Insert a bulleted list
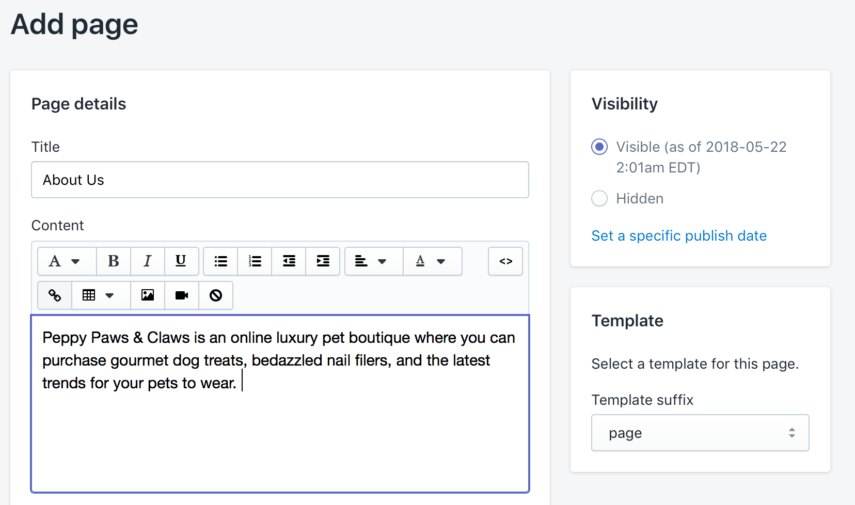The image size is (855, 505). tap(220, 261)
